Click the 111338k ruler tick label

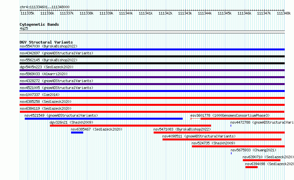(x=87, y=13)
